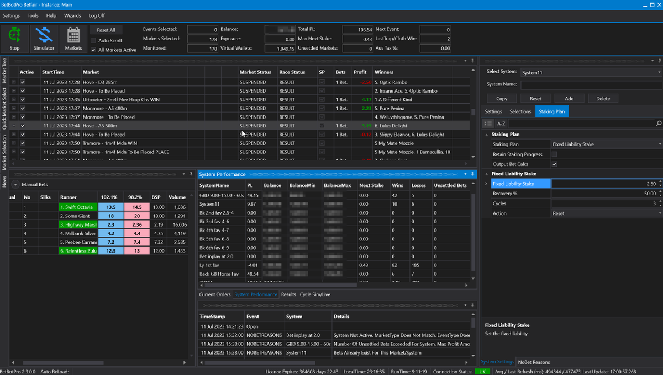This screenshot has height=375, width=663.
Task: Select runner '2. Some Giant'
Action: [x=78, y=216]
